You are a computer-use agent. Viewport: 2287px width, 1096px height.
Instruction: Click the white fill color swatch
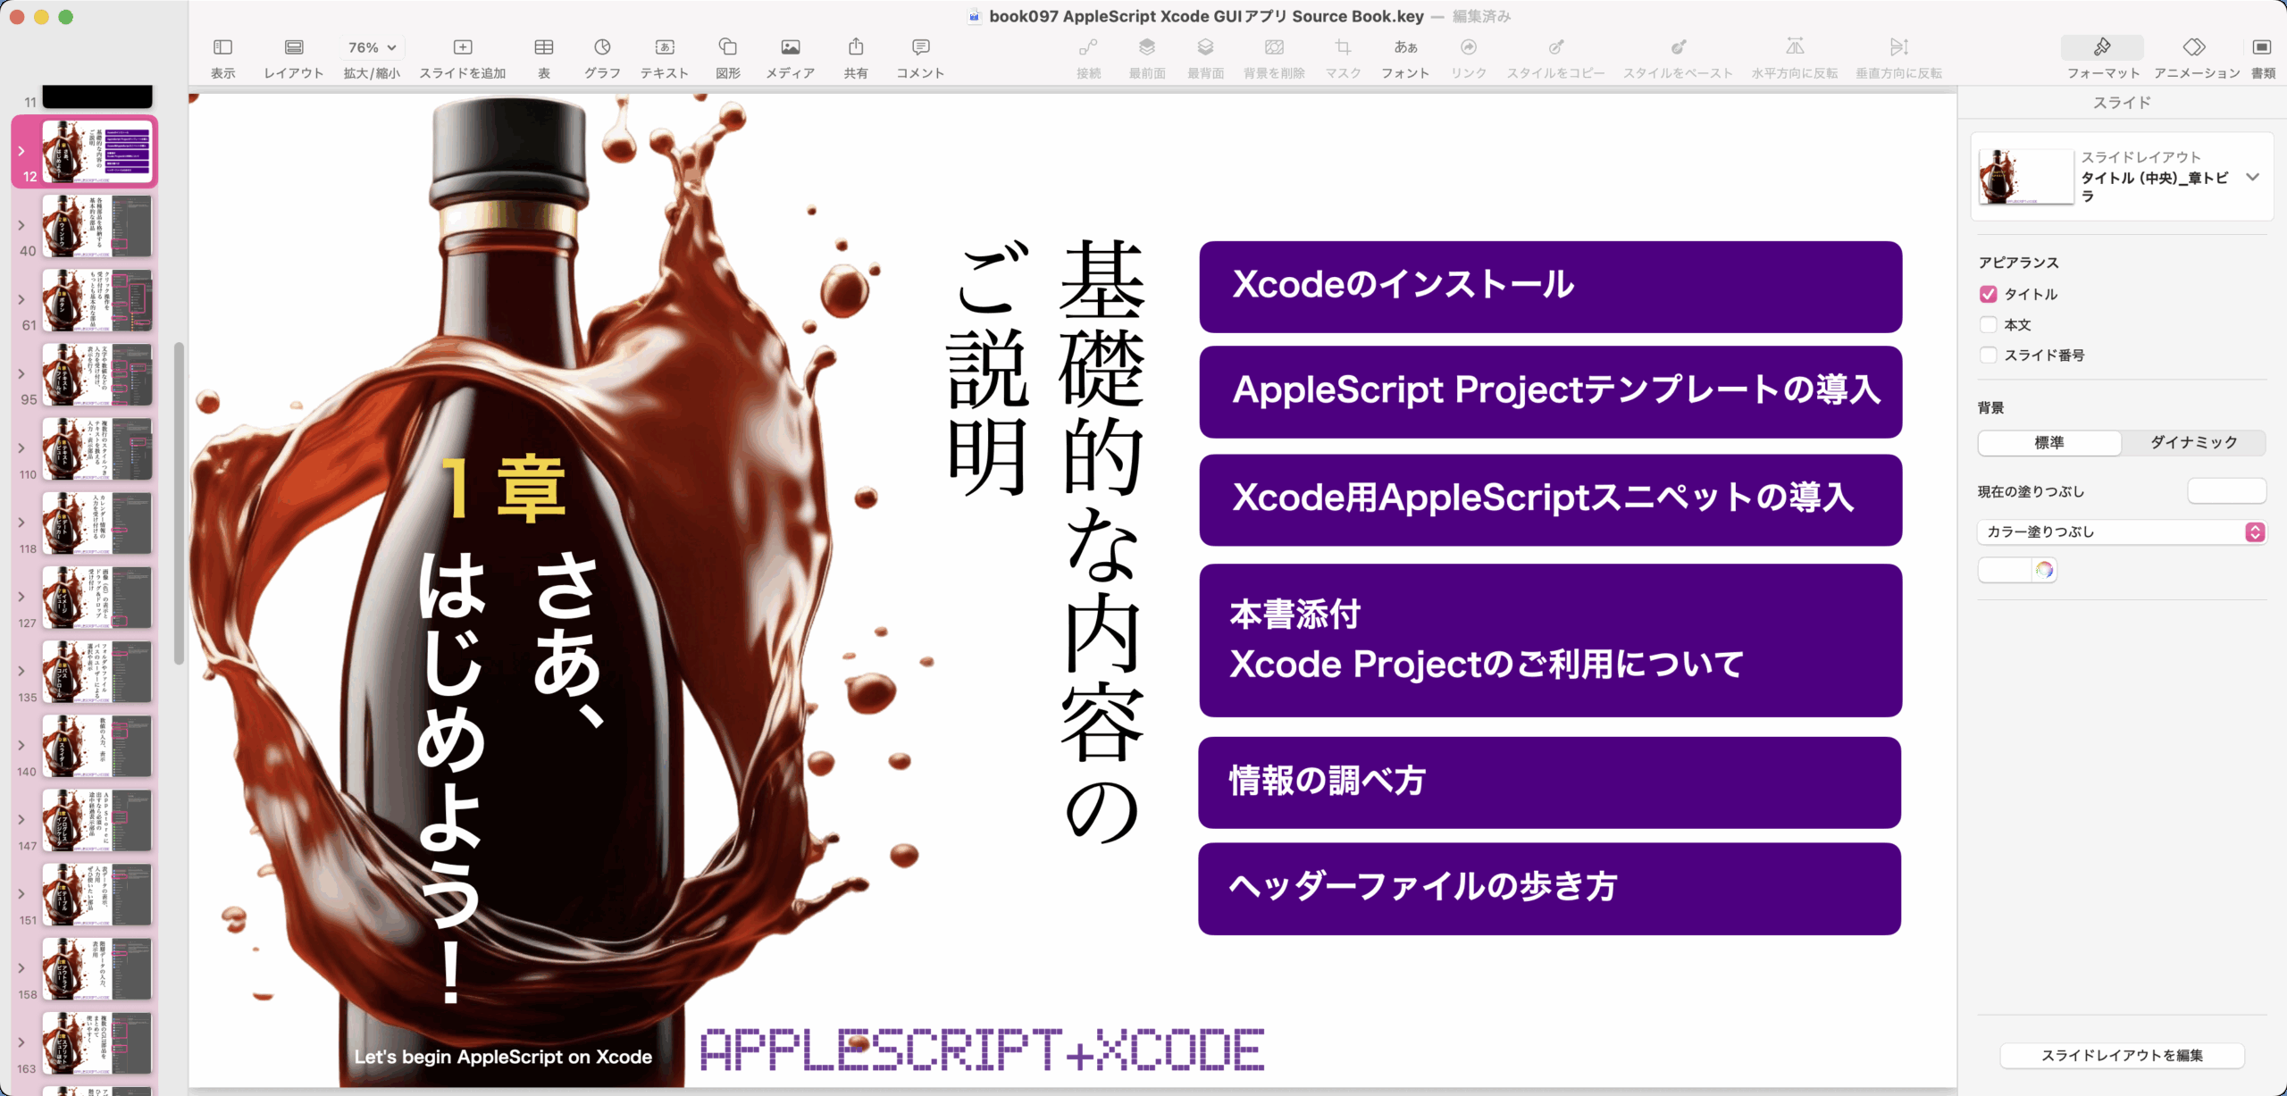tap(2005, 569)
